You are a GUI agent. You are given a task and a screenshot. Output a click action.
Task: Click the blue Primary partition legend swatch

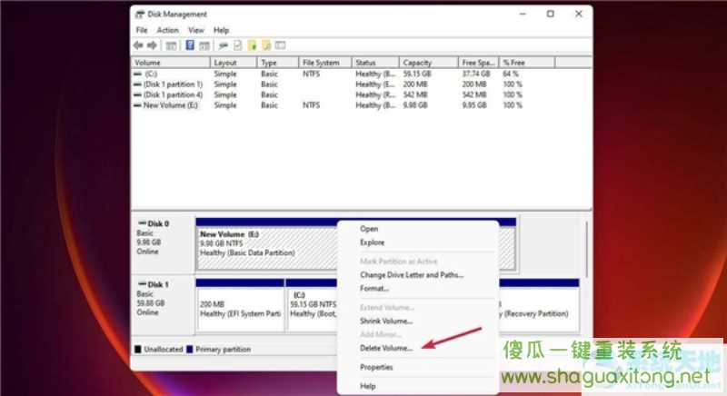pos(189,349)
